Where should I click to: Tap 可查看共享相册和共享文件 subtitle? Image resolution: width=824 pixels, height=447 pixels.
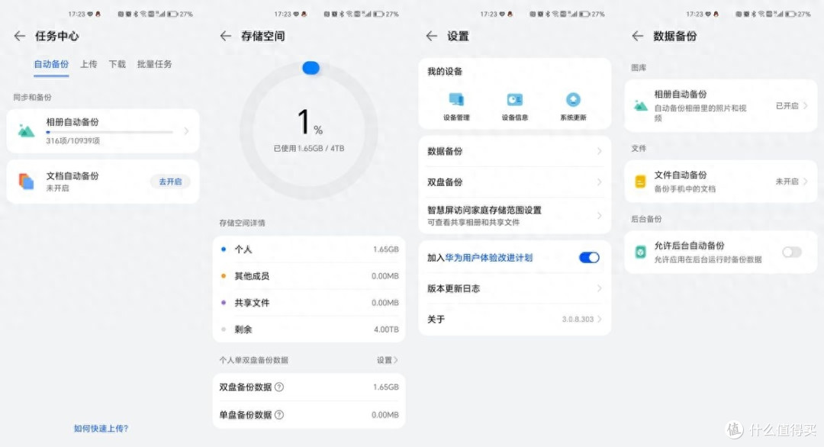[x=473, y=222]
